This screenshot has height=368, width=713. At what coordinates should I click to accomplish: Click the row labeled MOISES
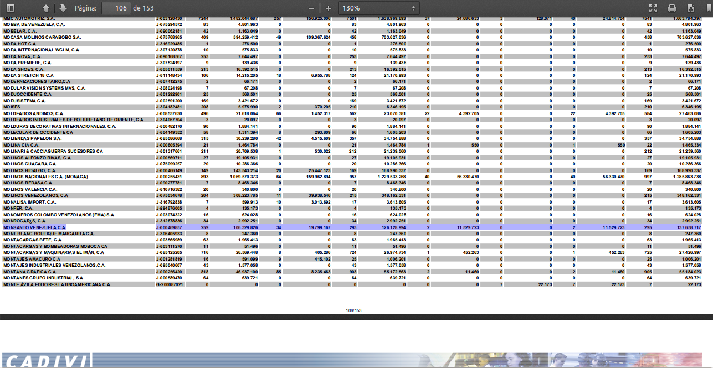coord(12,107)
